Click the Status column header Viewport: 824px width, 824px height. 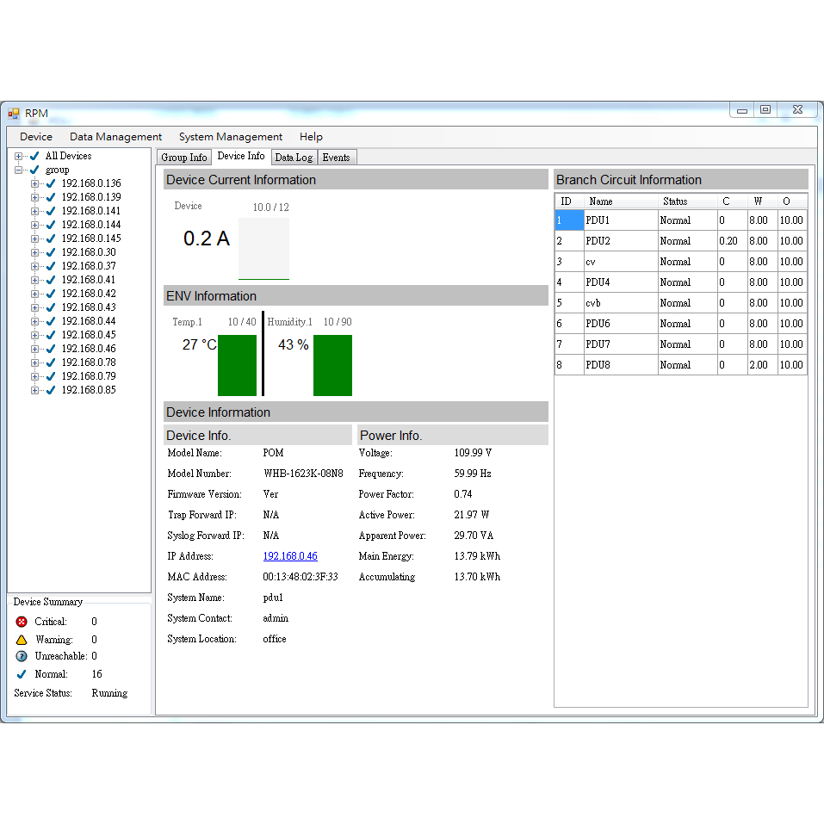click(x=687, y=201)
